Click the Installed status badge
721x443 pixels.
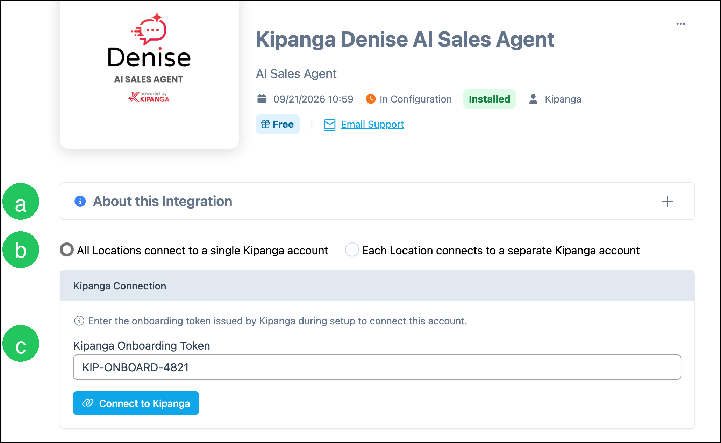(489, 99)
